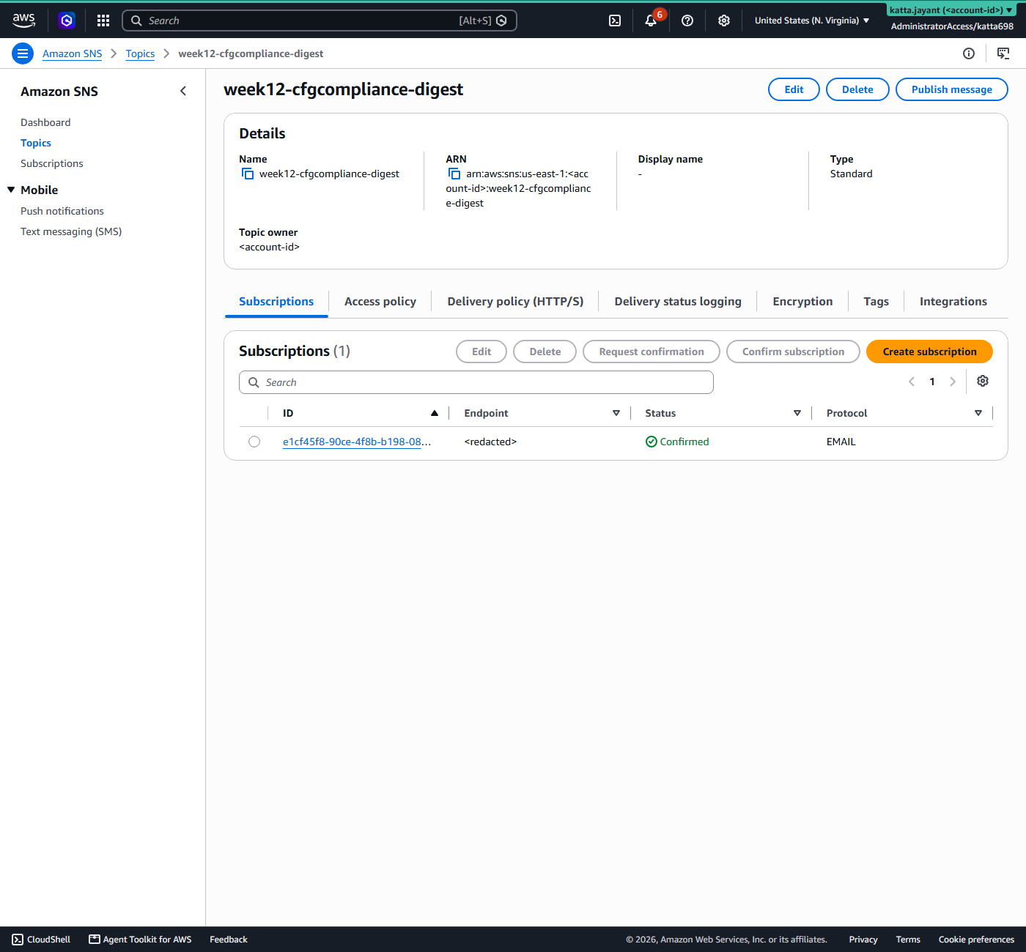Open Topics in the sidebar

point(36,143)
